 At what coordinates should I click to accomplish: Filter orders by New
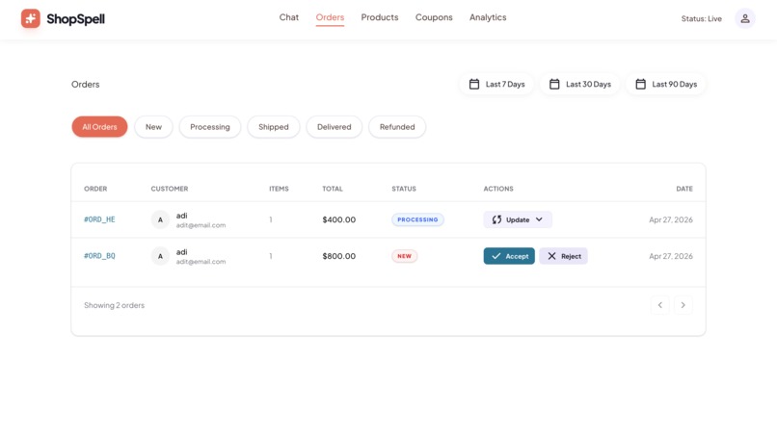153,127
